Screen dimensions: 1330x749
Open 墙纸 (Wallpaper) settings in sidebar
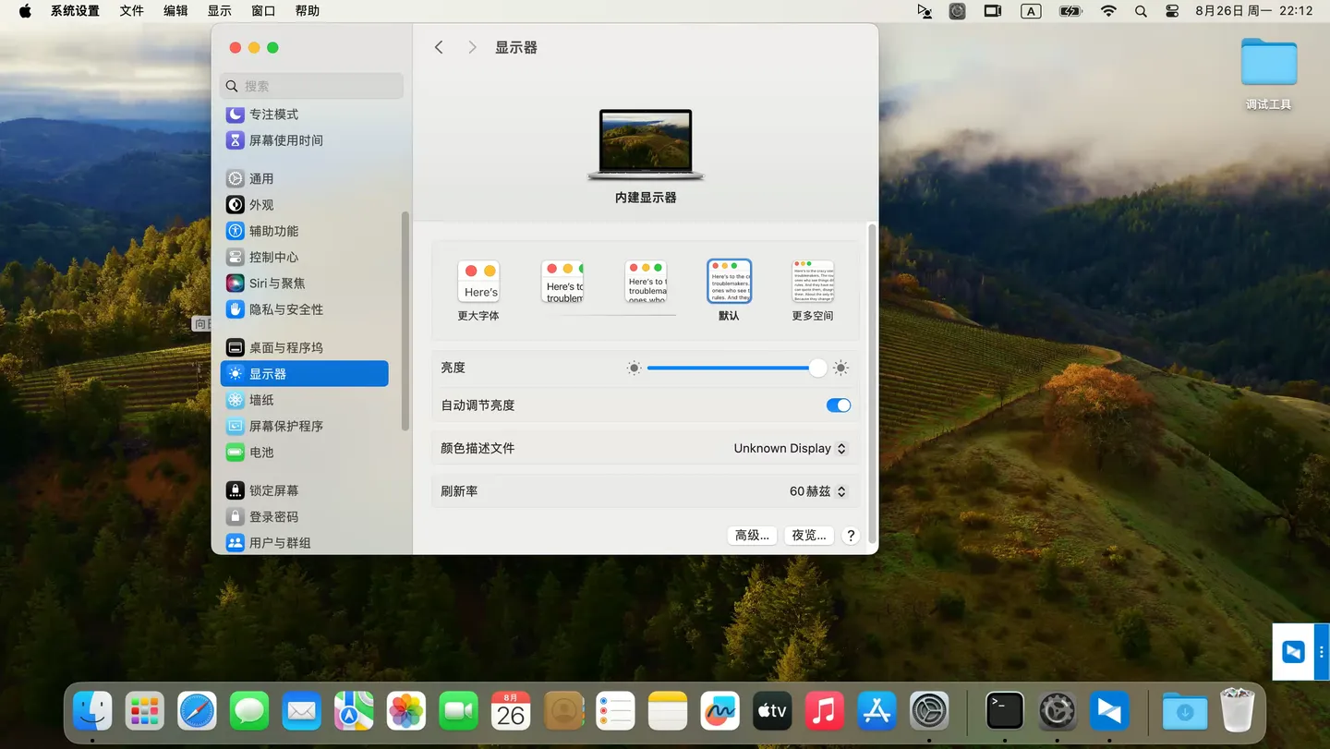[x=261, y=400]
